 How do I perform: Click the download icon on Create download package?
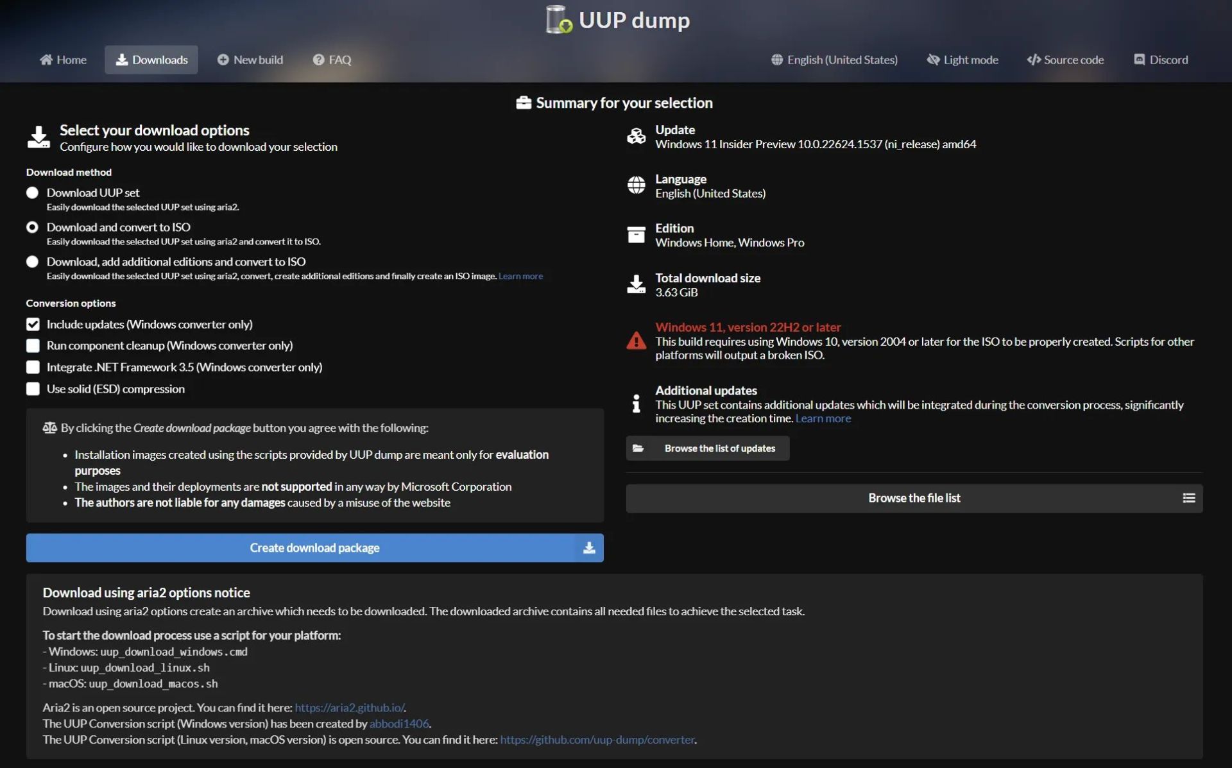tap(588, 548)
